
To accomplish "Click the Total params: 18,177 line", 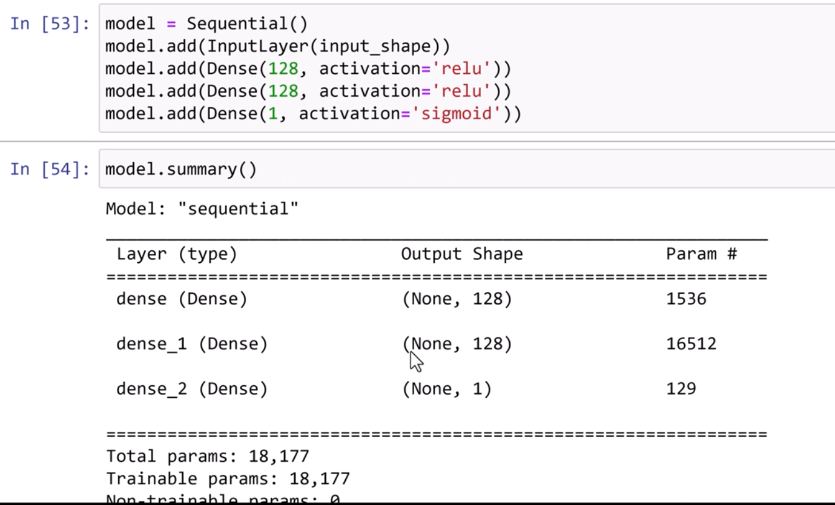I will 208,456.
